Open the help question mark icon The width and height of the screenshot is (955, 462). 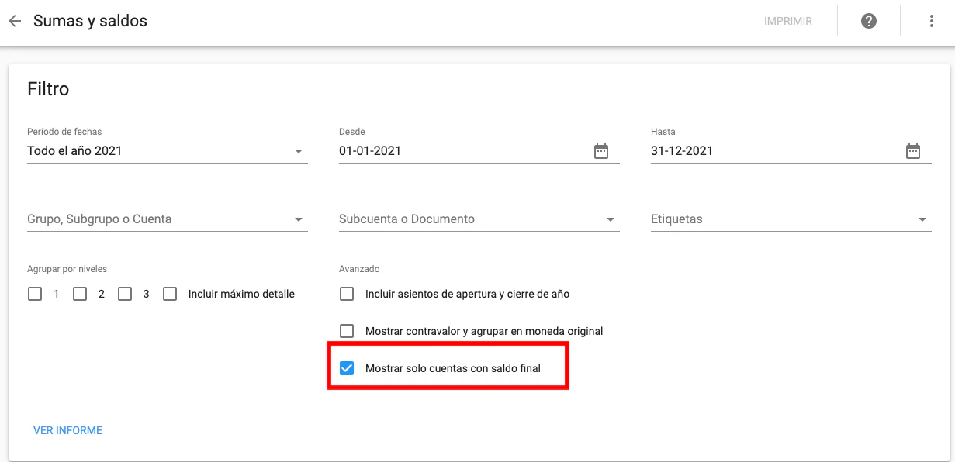click(x=869, y=21)
